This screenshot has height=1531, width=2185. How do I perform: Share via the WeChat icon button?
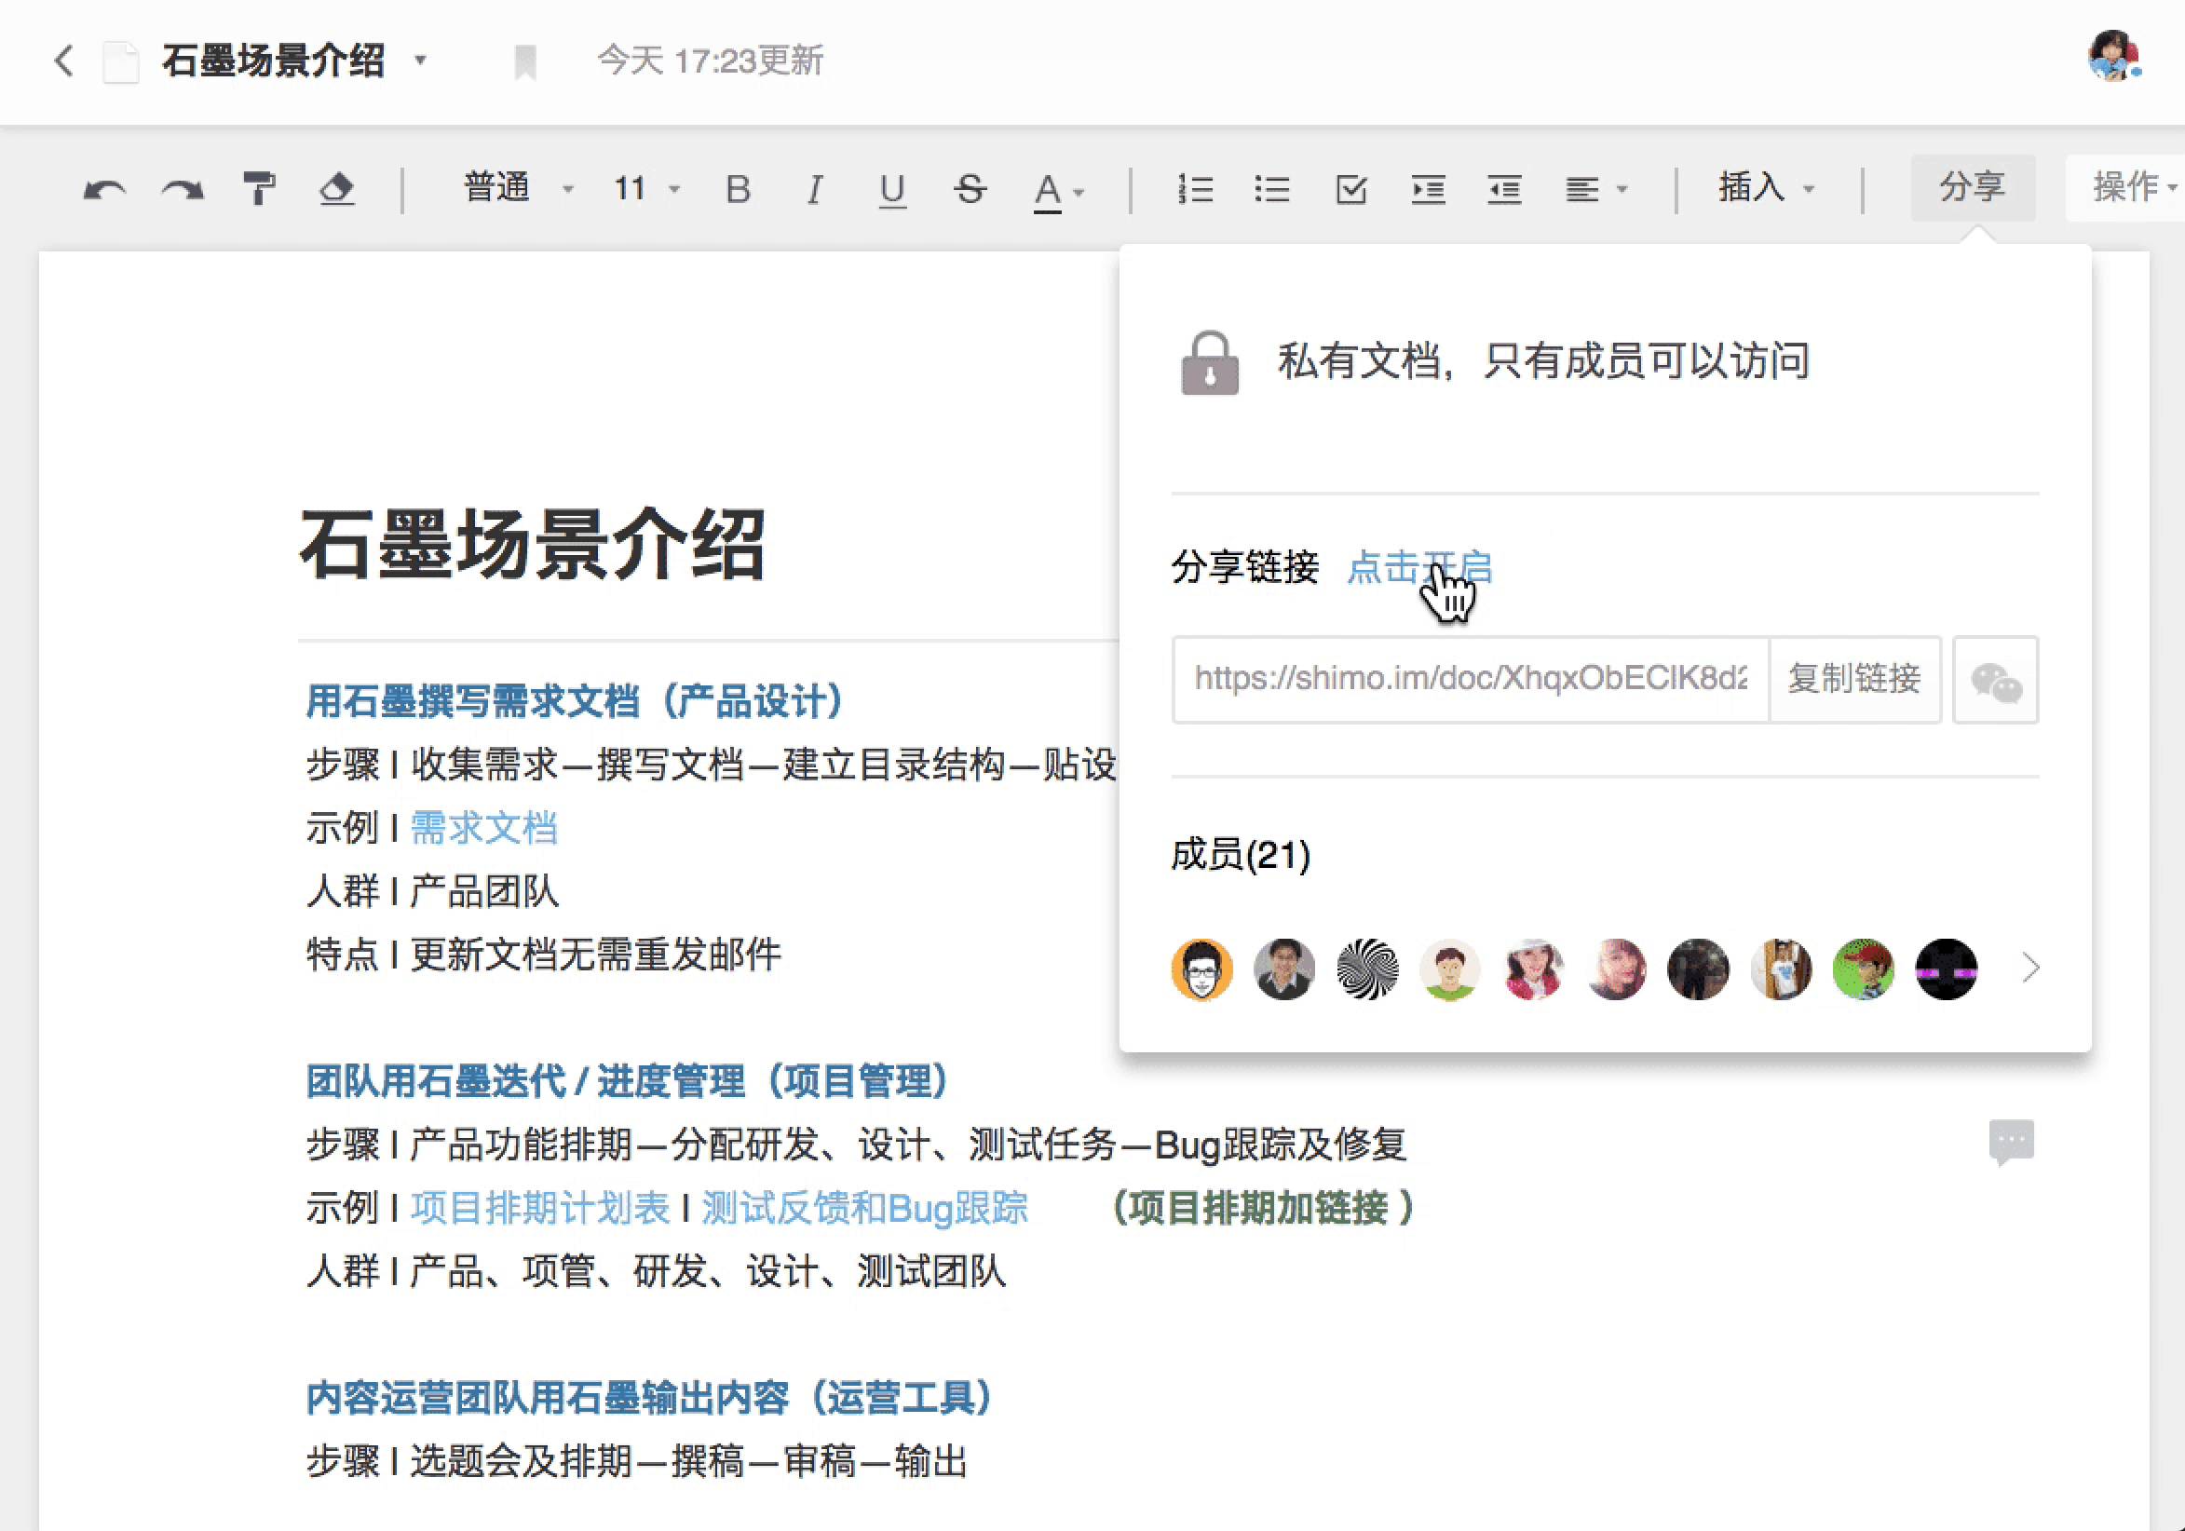click(1996, 681)
